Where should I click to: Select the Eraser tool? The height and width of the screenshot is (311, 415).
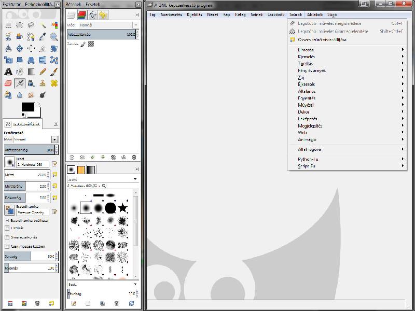[8, 83]
